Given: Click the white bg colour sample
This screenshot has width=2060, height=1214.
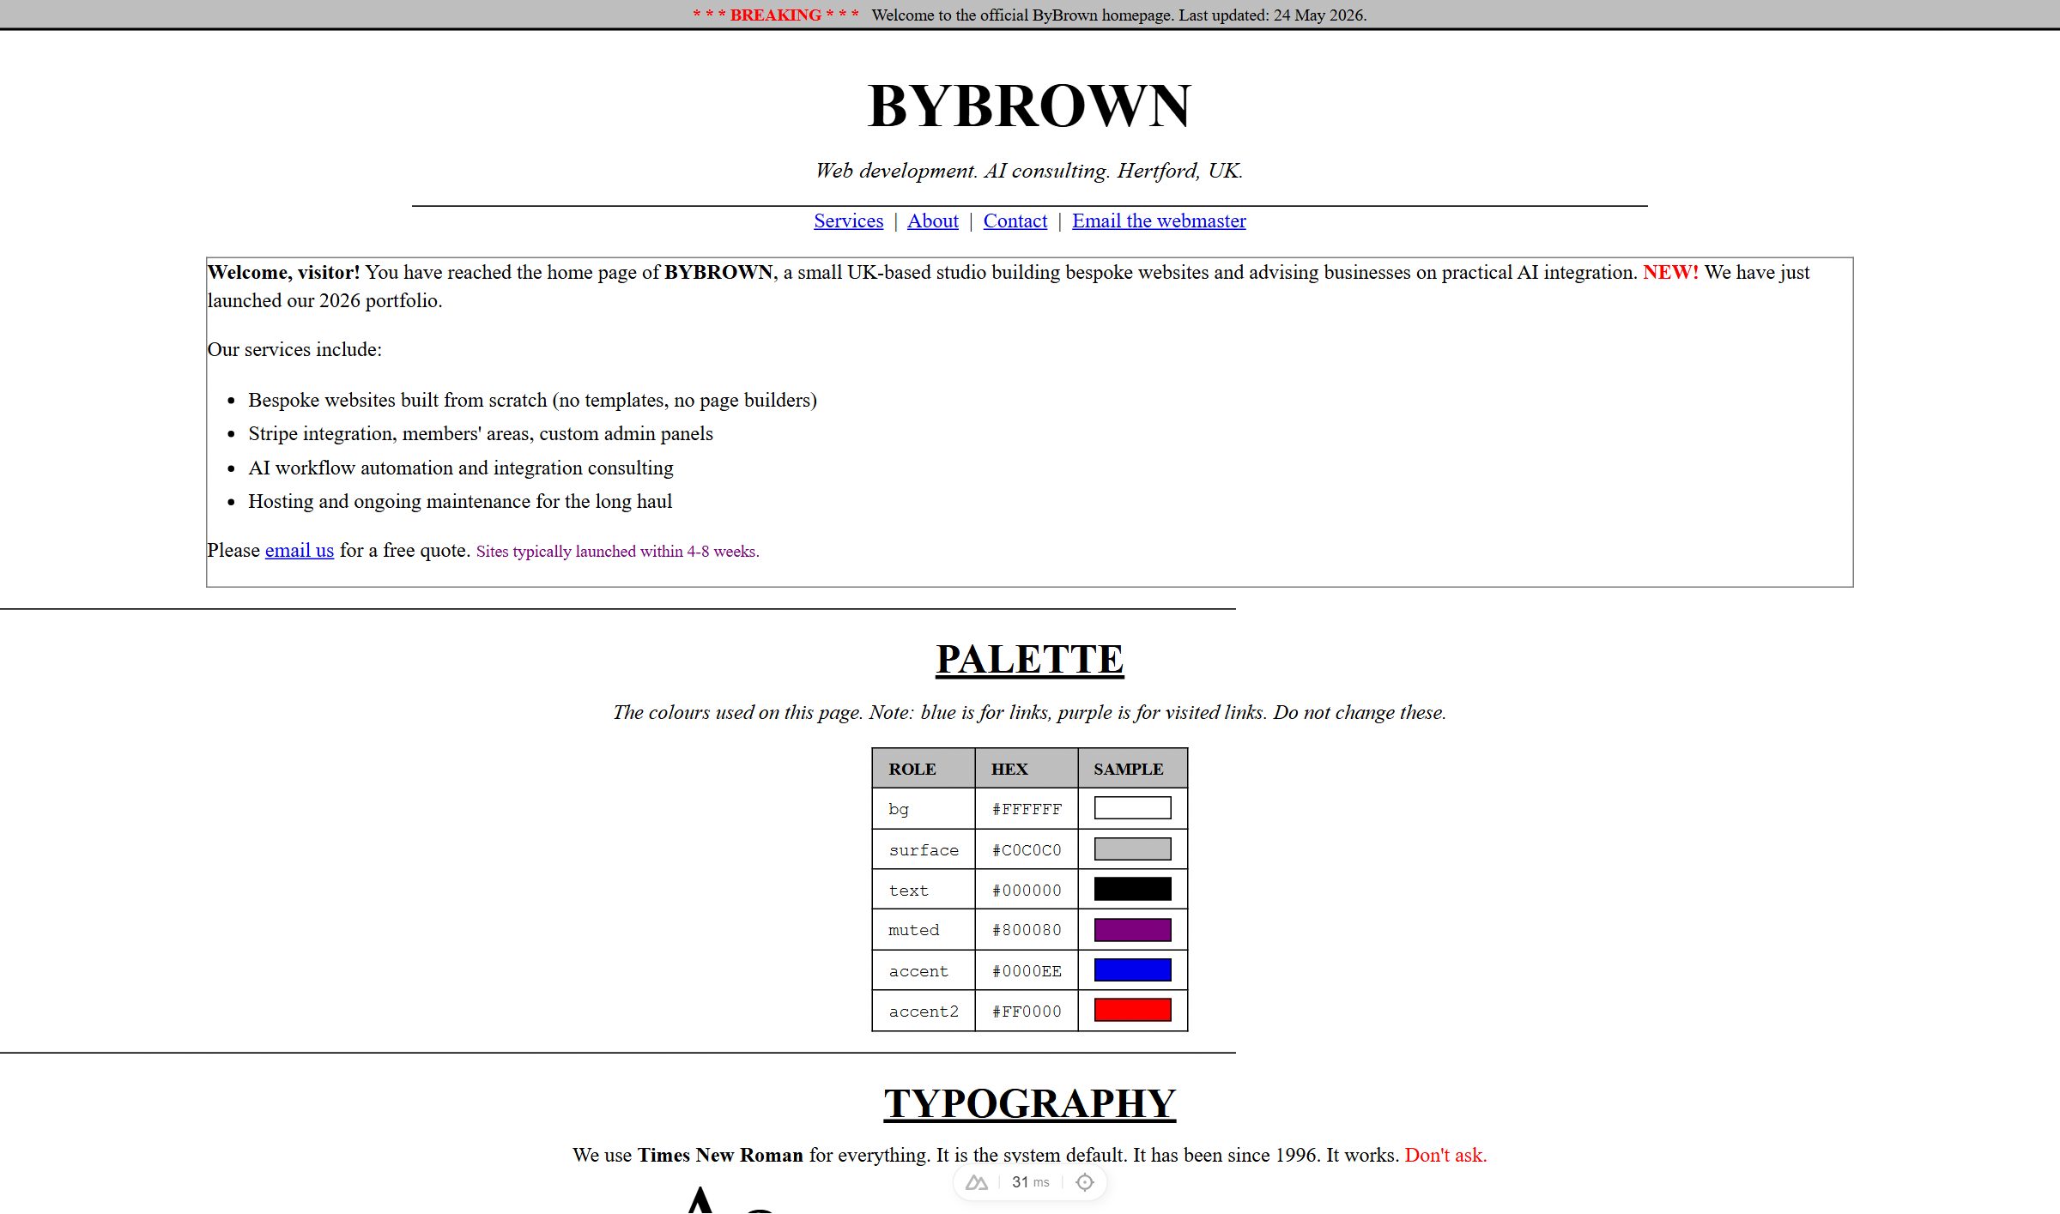Looking at the screenshot, I should pos(1132,808).
